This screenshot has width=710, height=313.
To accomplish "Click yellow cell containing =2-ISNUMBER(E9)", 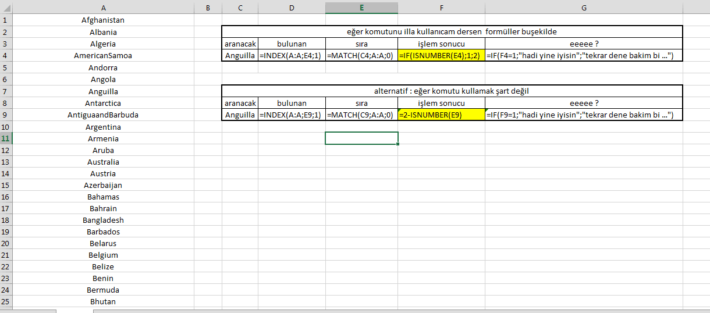I will (x=441, y=115).
